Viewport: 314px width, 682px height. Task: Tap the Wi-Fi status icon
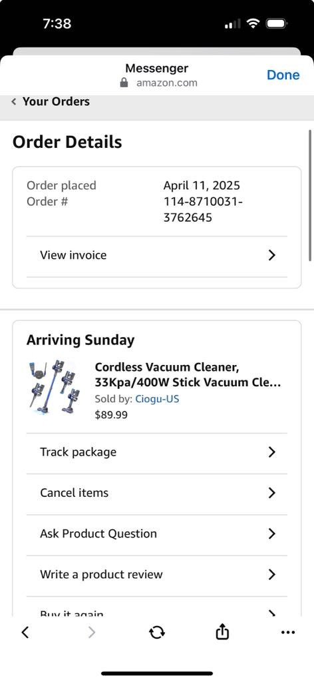coord(252,23)
